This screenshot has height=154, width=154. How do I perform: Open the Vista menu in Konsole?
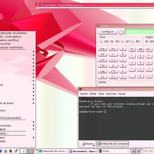[101, 94]
